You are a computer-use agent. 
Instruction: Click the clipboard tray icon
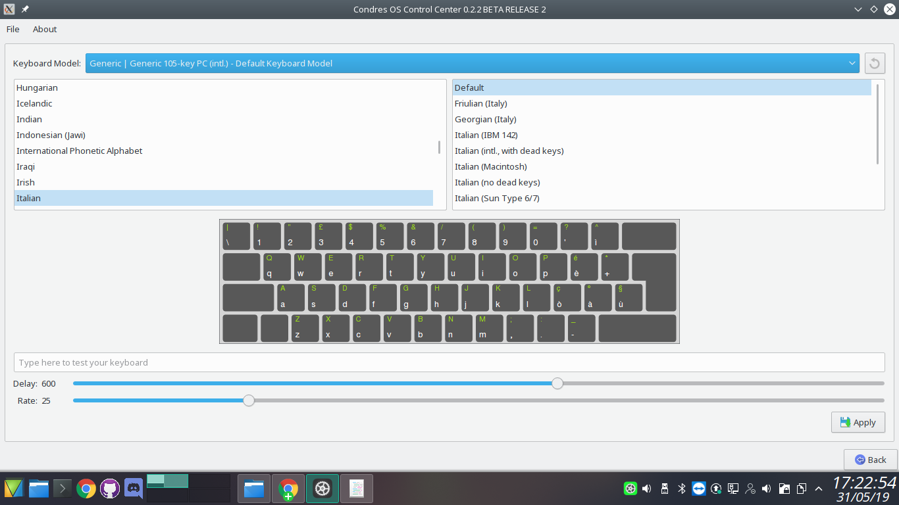coord(802,489)
